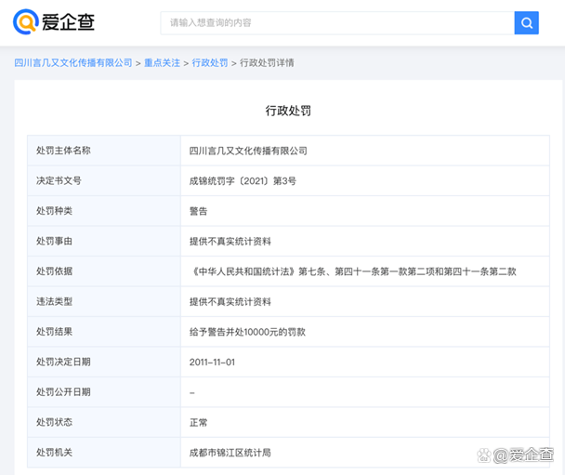Select 提供不真实统计资料 in 处罚事由 row
The width and height of the screenshot is (565, 475).
point(230,241)
